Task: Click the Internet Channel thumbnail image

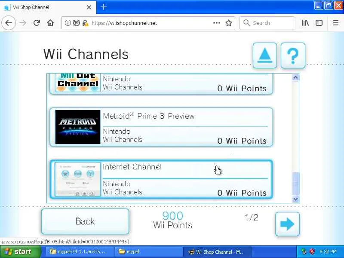Action: click(x=78, y=179)
